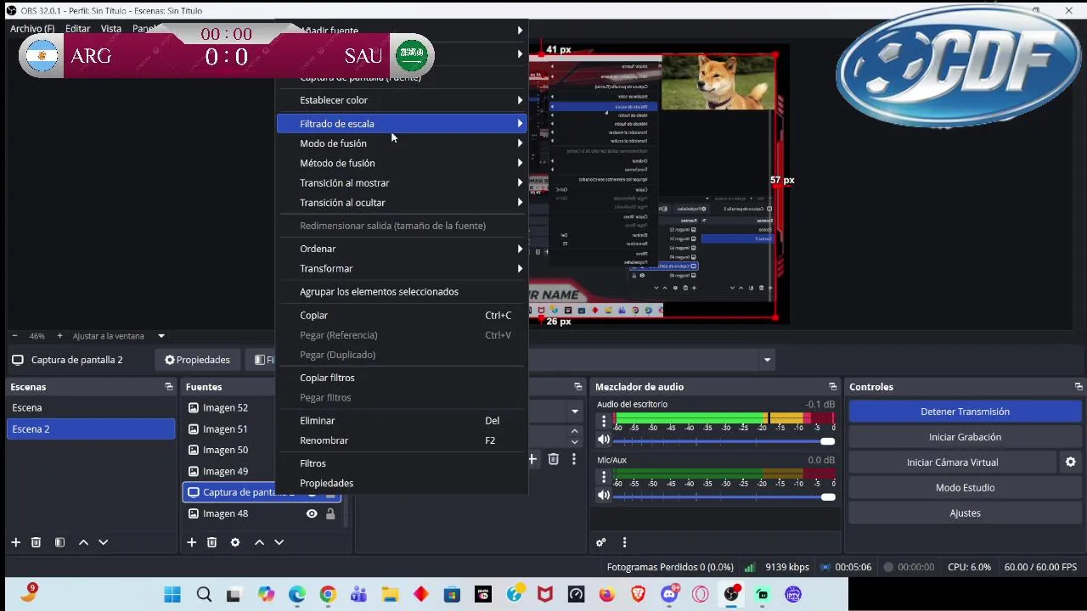Toggle the lock of Imagen 48
The image size is (1087, 611).
pyautogui.click(x=330, y=513)
